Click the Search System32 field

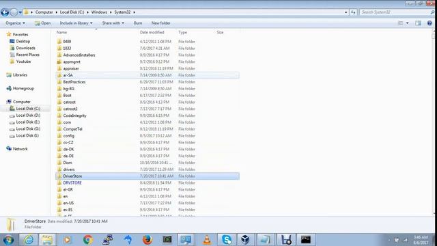pos(395,12)
